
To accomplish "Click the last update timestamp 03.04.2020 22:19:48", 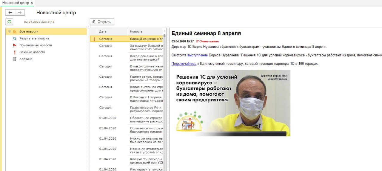I will (x=39, y=22).
